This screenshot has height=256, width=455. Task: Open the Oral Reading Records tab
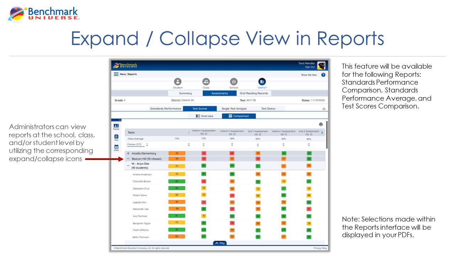[254, 93]
